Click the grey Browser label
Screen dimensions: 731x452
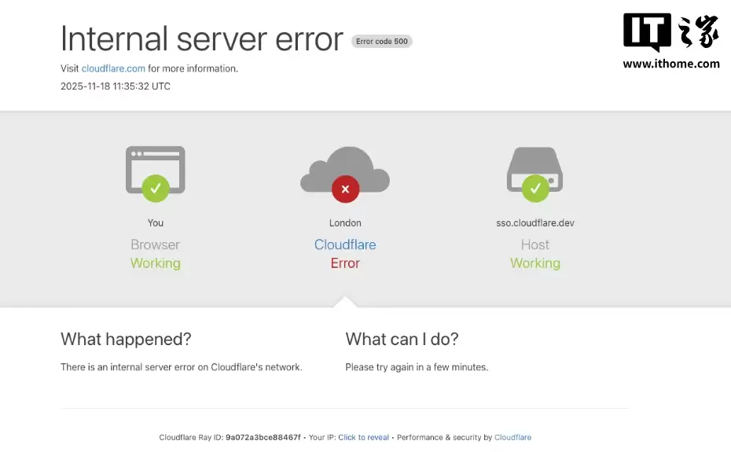(156, 244)
